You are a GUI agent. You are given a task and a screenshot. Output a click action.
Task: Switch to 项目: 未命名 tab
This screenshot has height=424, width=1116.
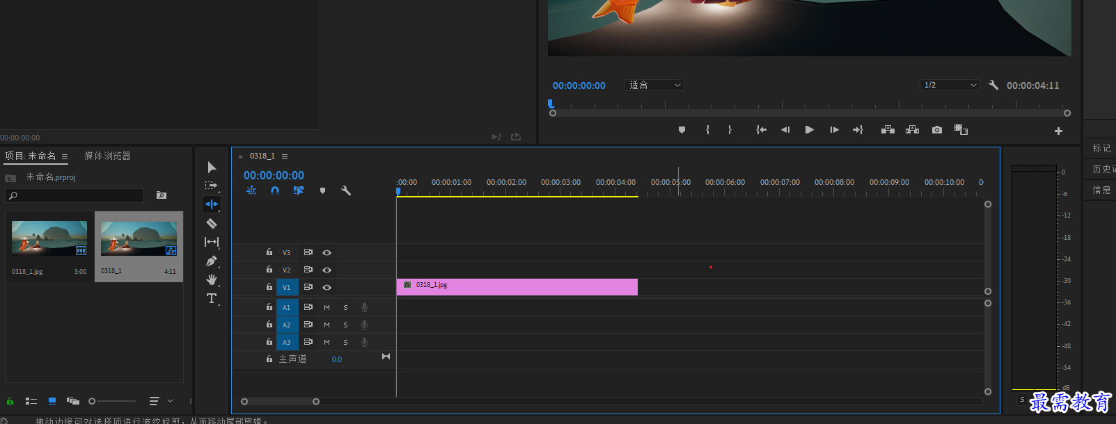(31, 156)
